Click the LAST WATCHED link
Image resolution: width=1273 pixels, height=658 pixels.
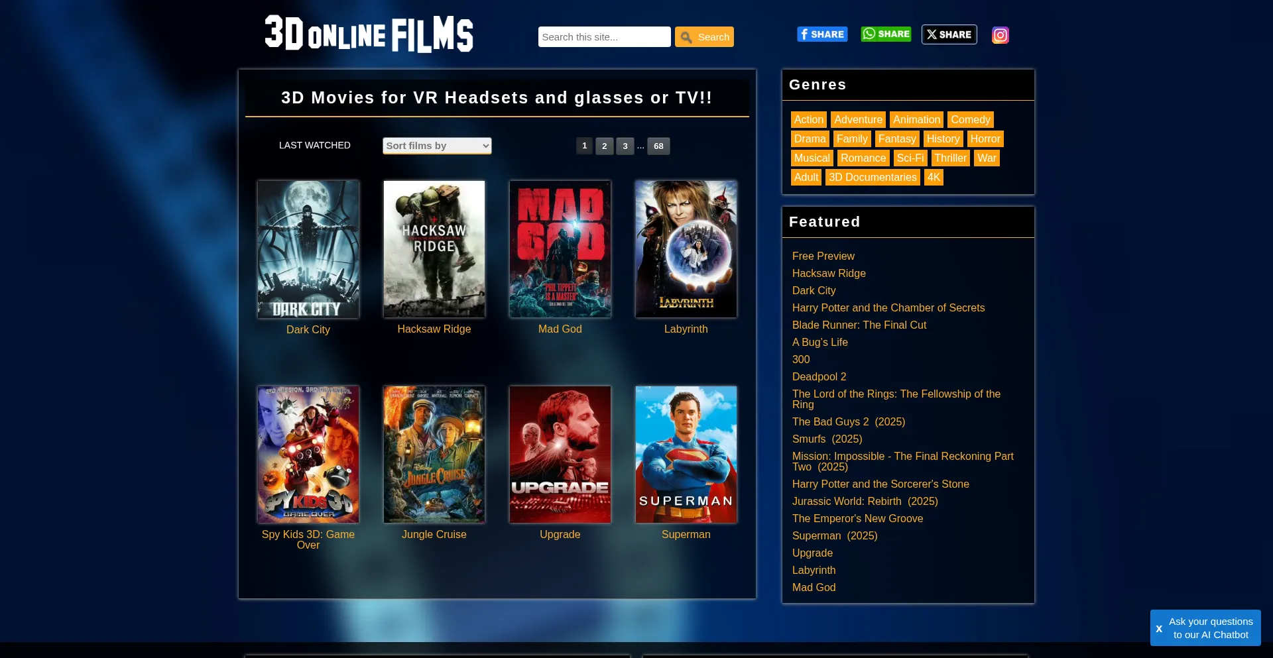click(x=314, y=145)
